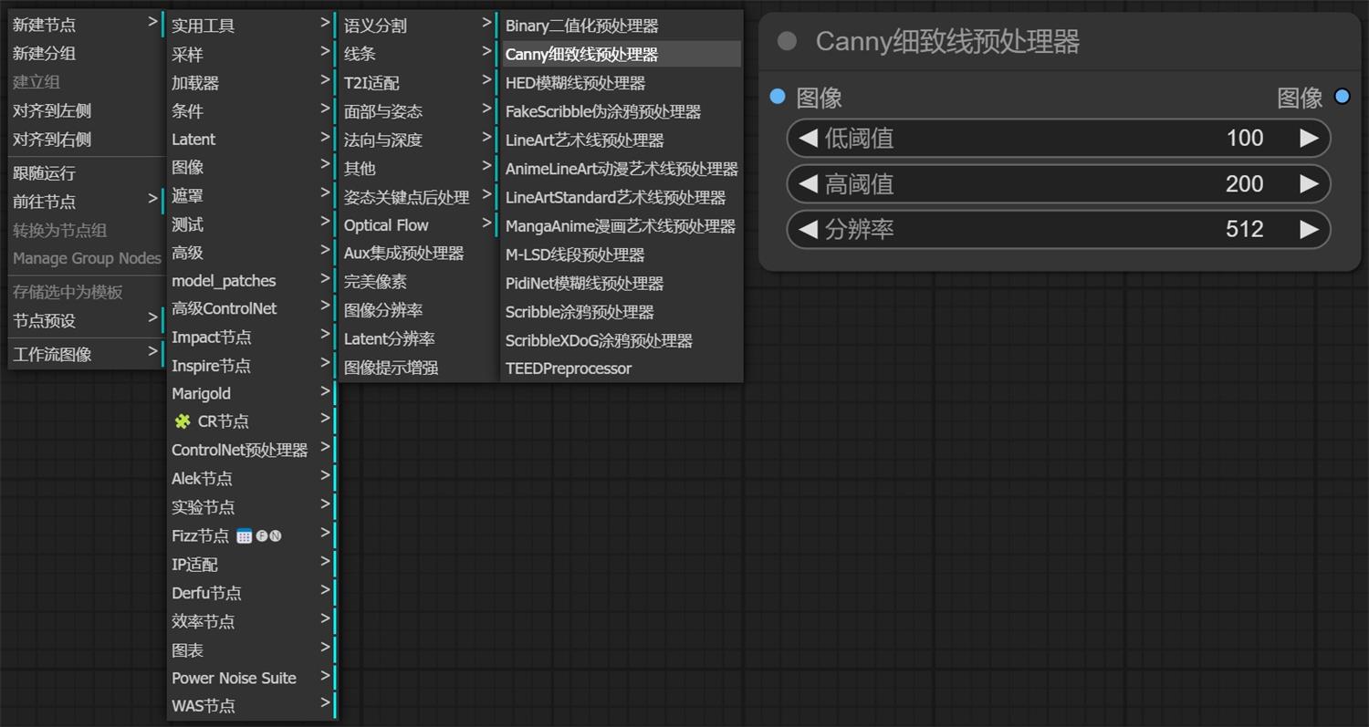
Task: Open the 法向与深度 submenu
Action: 417,140
